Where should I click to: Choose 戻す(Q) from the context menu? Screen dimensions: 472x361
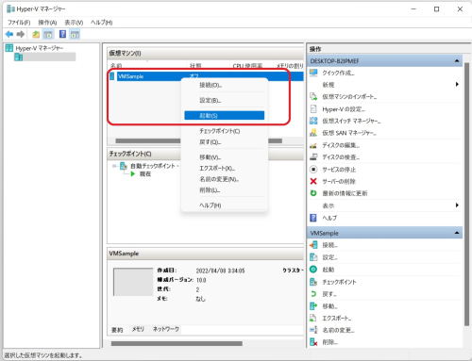[x=225, y=142]
